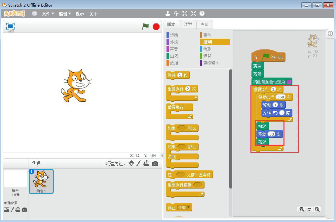
Task: Choose backdrop from library
Action: pos(7,209)
